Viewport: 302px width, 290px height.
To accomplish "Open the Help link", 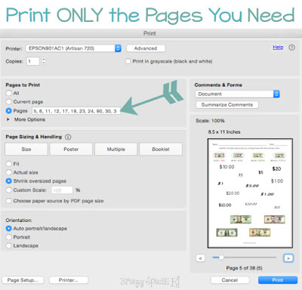I will (278, 47).
